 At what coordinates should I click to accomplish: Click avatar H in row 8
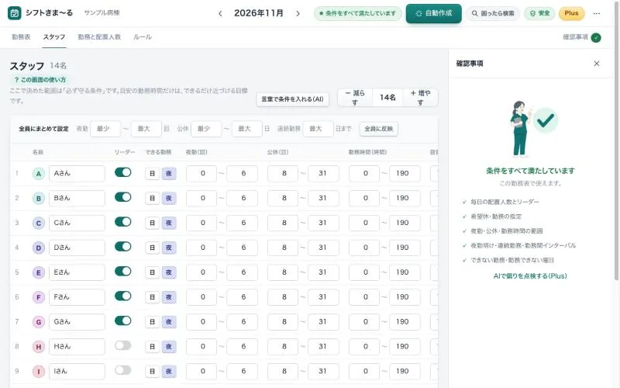(x=38, y=347)
